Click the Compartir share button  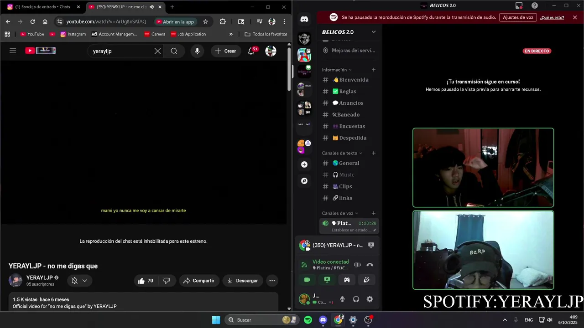click(198, 281)
